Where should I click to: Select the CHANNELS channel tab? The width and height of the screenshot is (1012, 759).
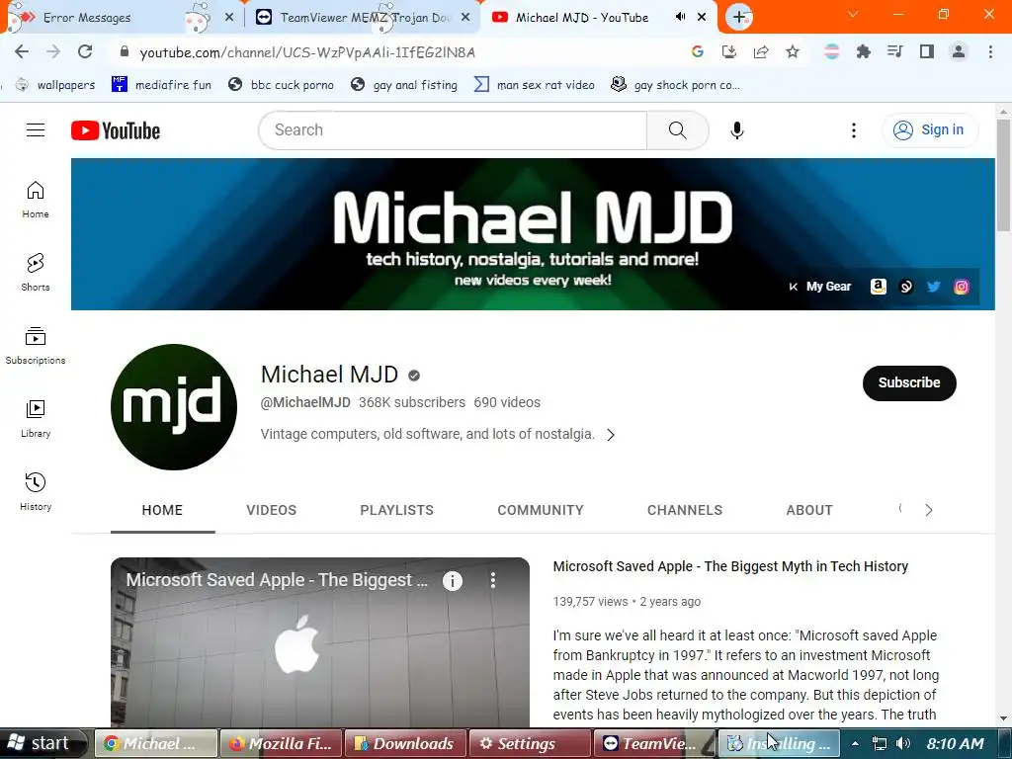coord(685,511)
